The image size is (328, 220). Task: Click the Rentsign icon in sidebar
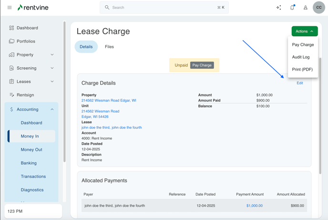click(11, 95)
